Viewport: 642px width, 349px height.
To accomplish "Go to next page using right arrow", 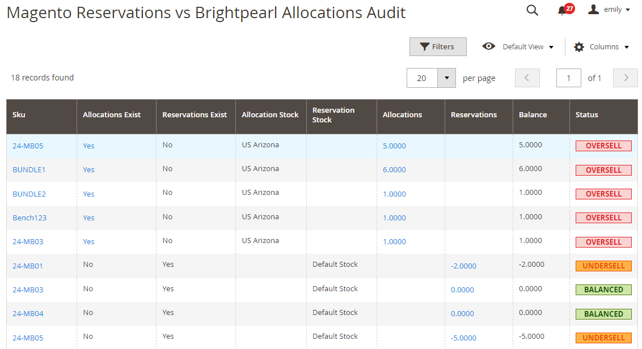I will coord(625,78).
